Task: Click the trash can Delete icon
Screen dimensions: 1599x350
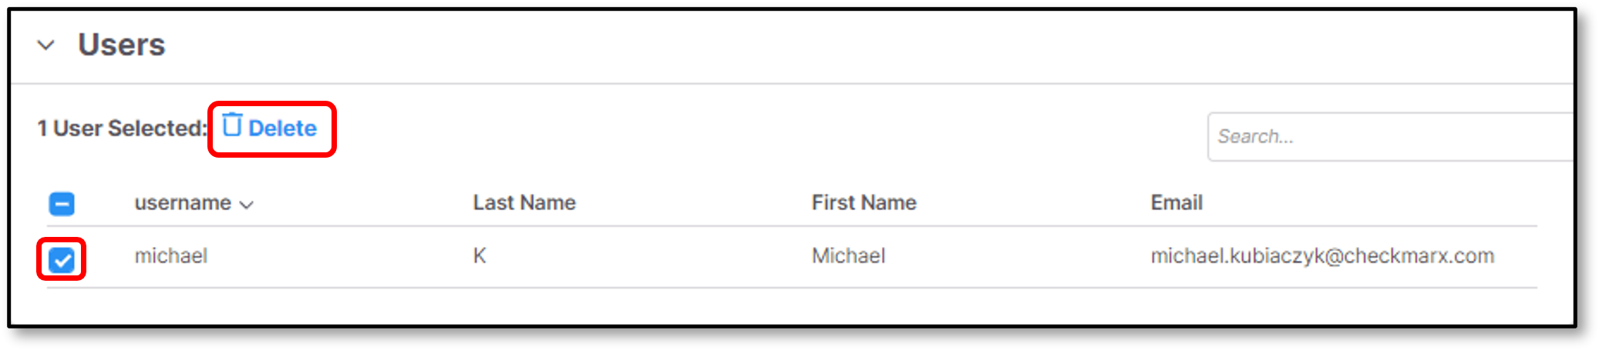Action: pyautogui.click(x=232, y=125)
